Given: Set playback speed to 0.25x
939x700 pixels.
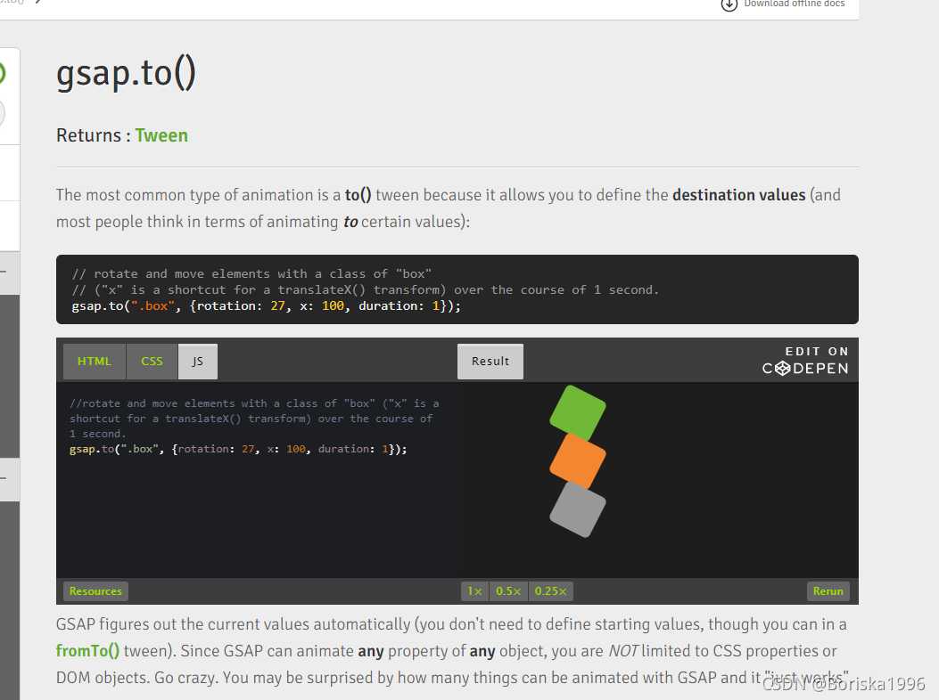Looking at the screenshot, I should [x=551, y=591].
